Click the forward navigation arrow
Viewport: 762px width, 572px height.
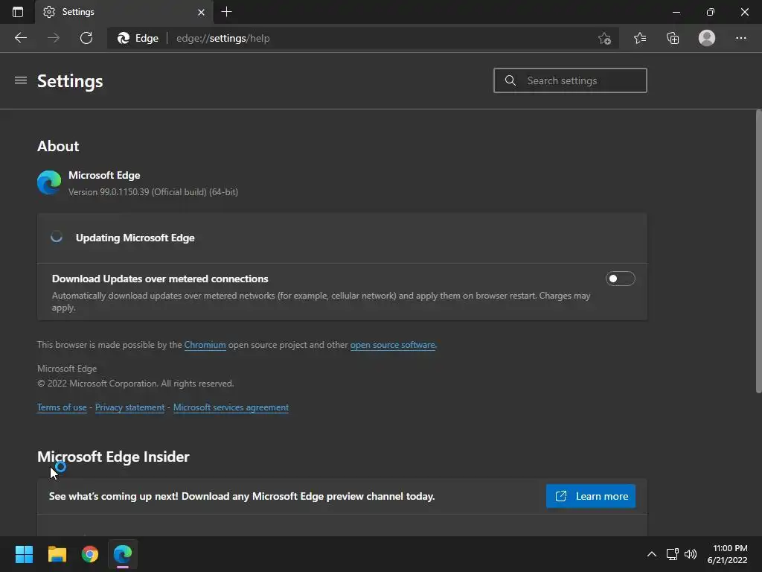[x=54, y=38]
